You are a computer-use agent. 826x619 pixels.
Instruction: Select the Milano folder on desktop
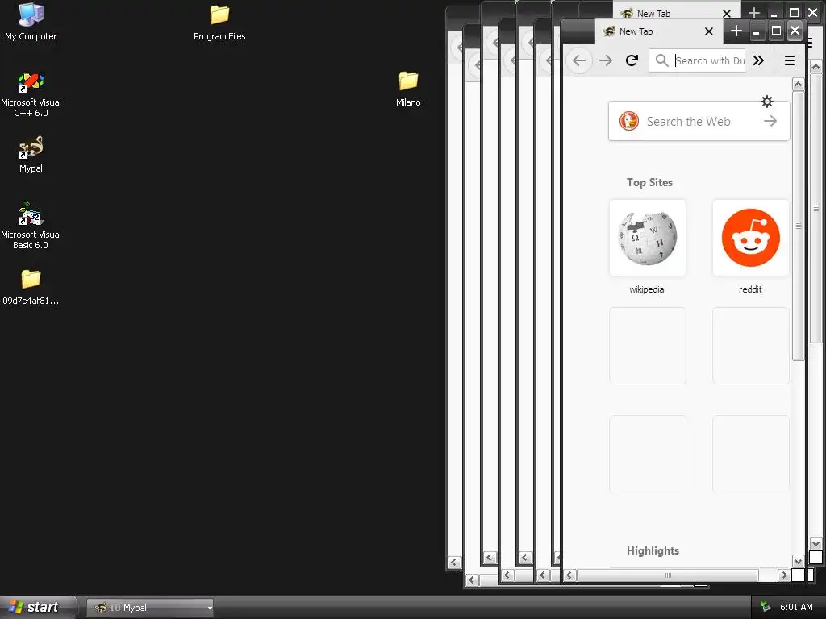(x=408, y=89)
